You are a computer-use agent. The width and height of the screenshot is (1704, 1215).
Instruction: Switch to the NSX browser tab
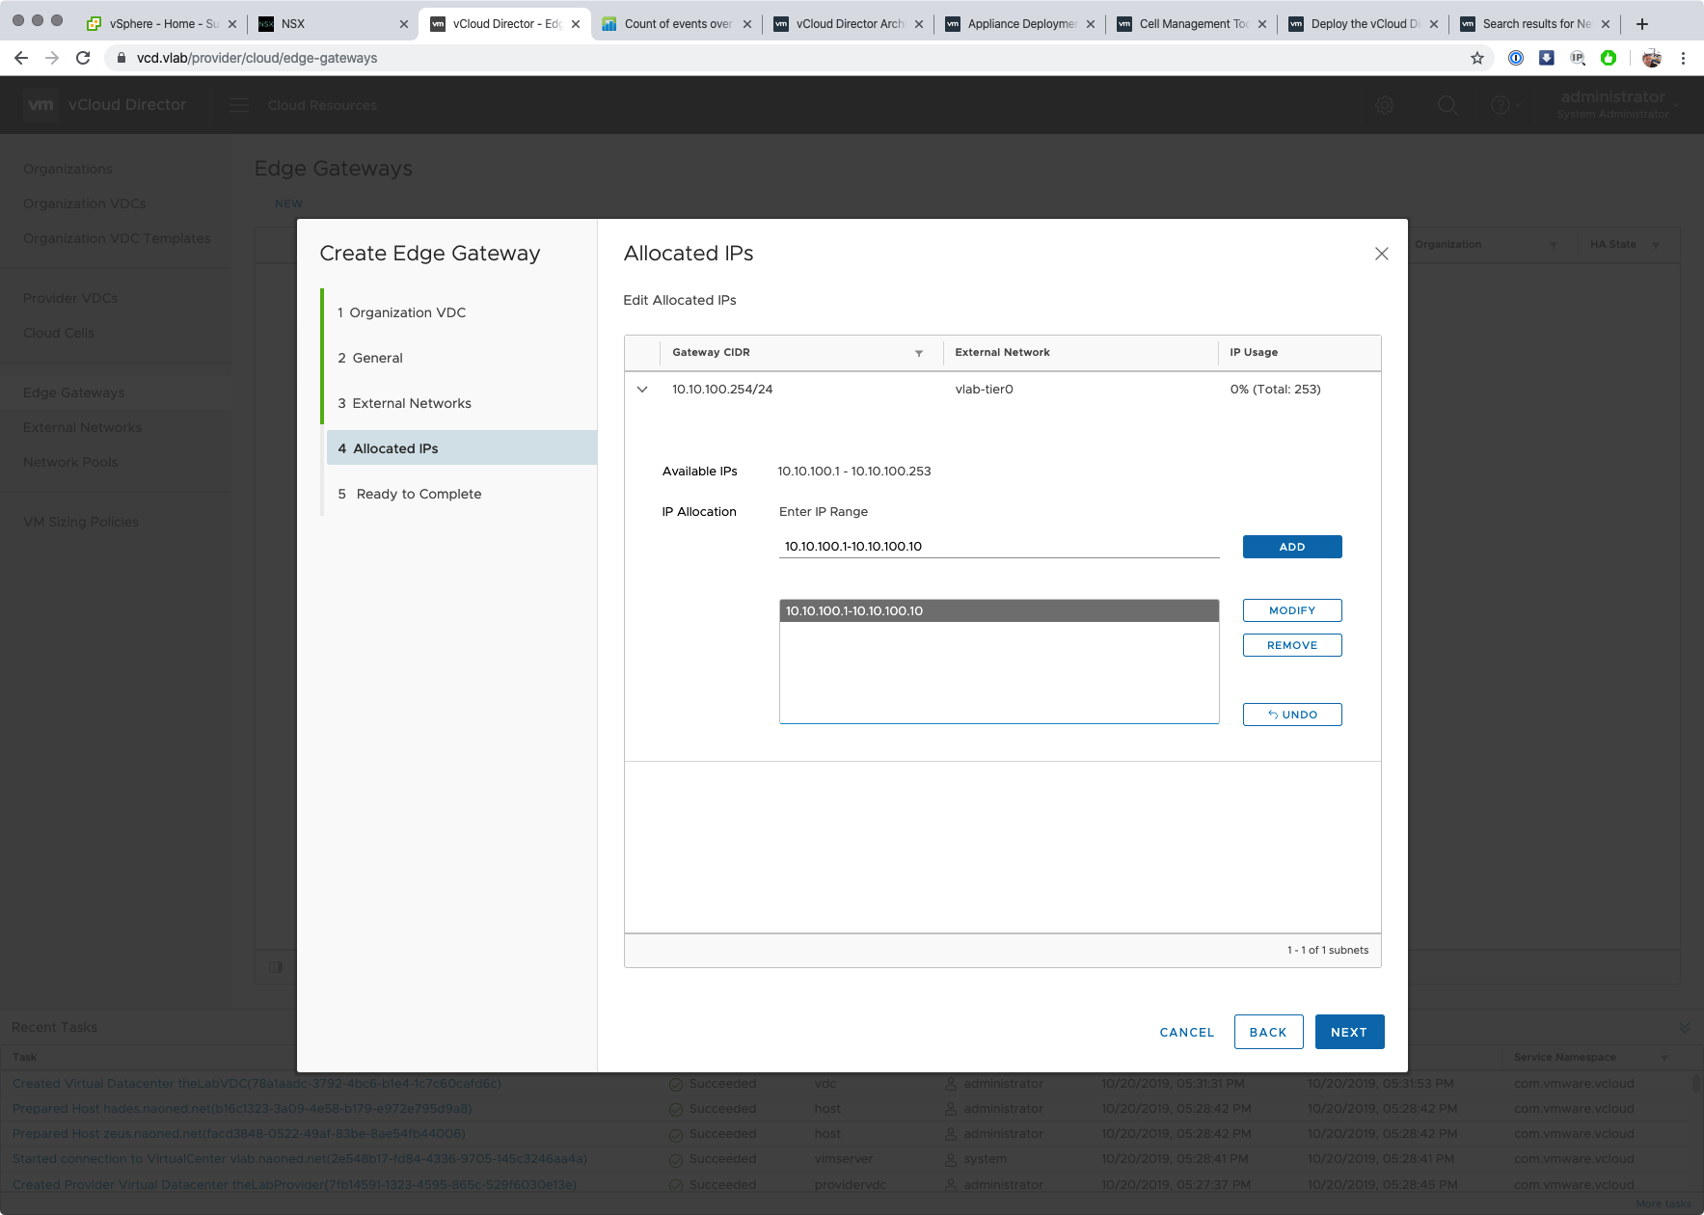pos(332,24)
